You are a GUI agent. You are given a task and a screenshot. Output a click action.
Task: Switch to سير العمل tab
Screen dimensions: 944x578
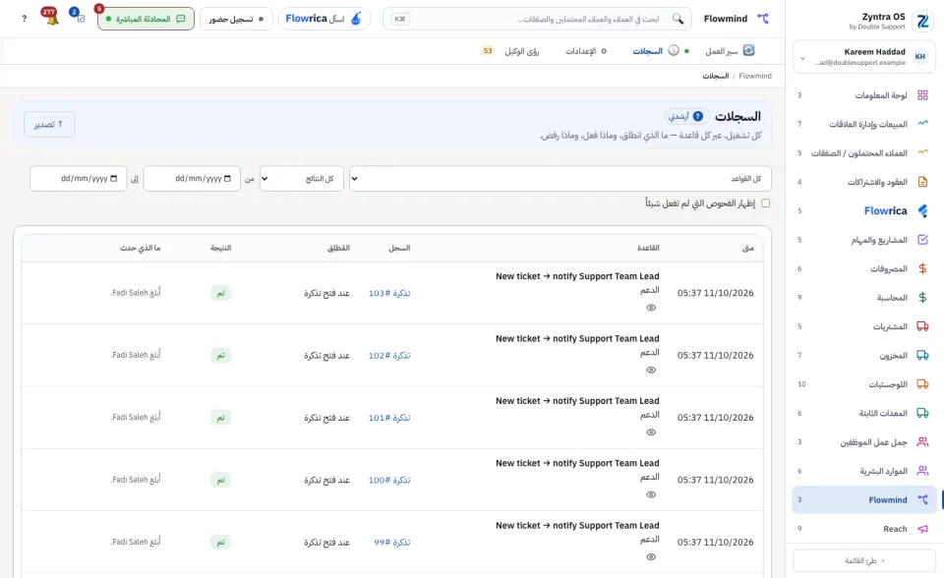pos(730,51)
